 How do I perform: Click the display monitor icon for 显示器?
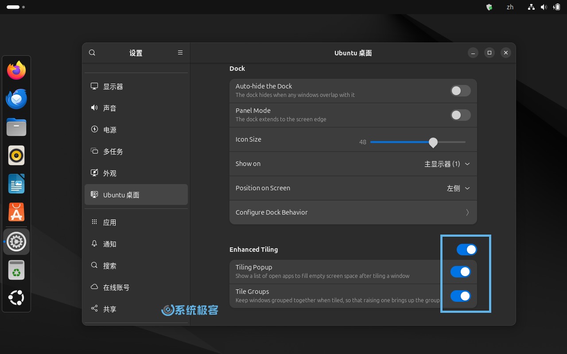[x=94, y=86]
